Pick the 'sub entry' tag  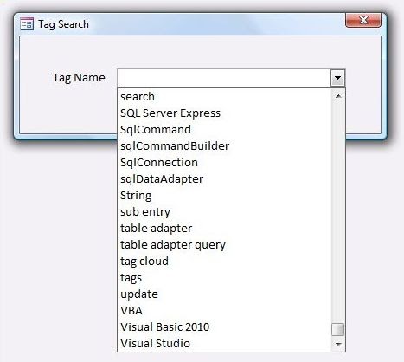225,212
